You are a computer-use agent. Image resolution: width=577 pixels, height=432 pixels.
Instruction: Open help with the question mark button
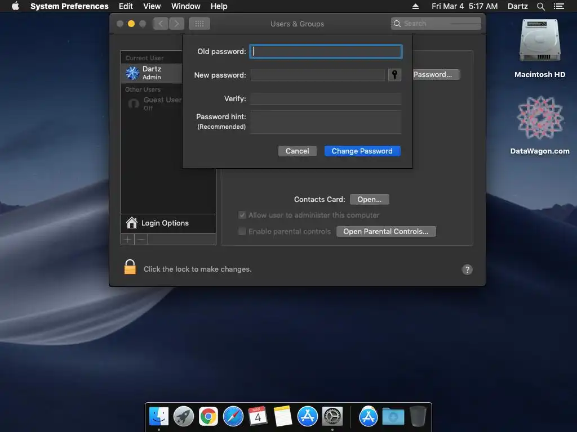point(467,269)
